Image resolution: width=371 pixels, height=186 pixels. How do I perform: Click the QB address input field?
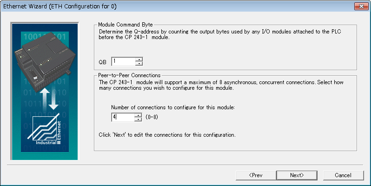click(123, 61)
